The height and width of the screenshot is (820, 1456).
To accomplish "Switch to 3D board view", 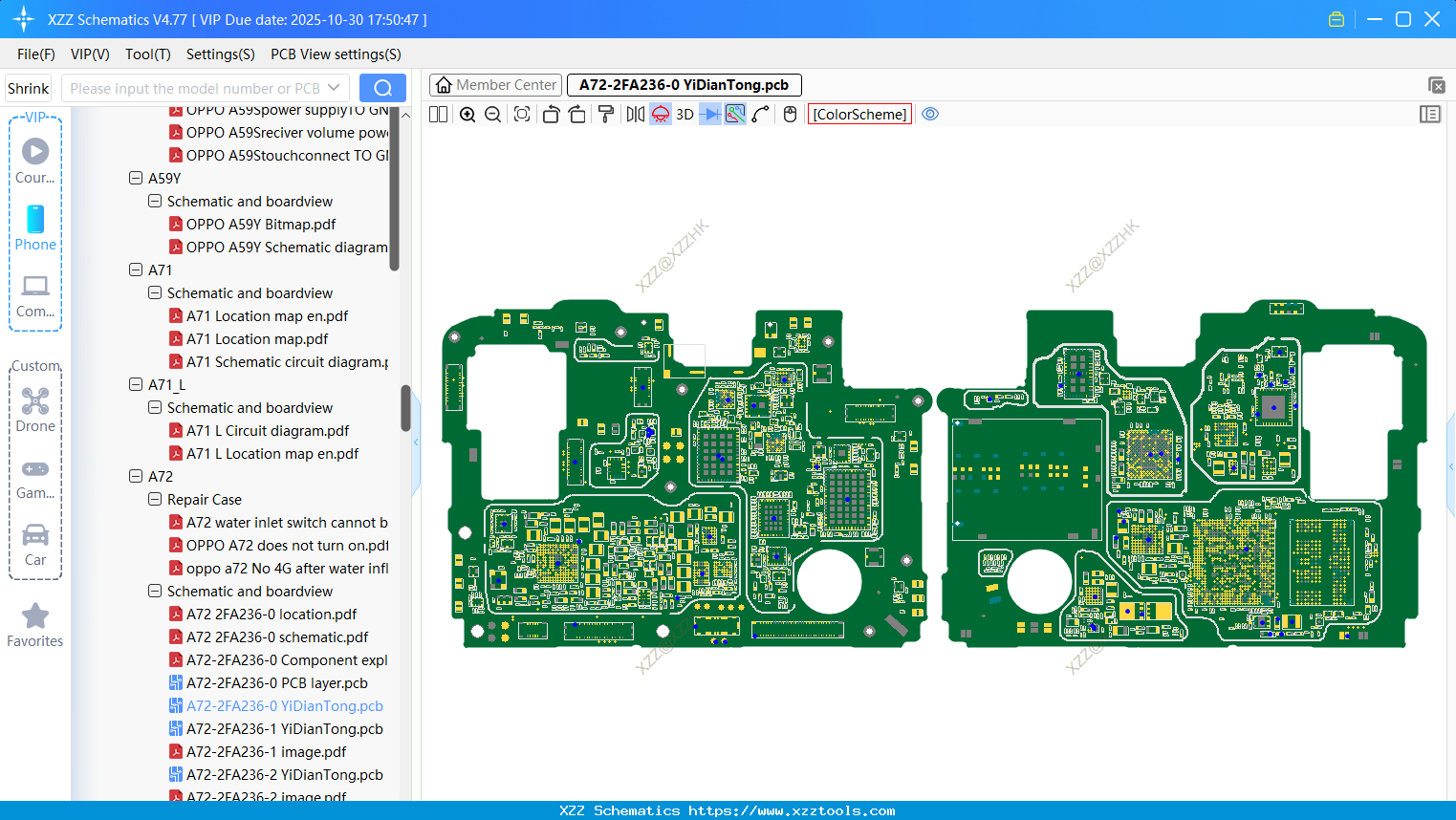I will point(684,114).
